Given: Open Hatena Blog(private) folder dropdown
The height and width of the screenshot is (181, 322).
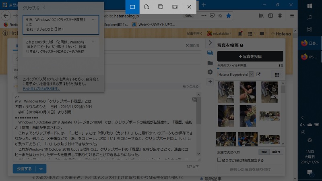Looking at the screenshot, I should [236, 75].
